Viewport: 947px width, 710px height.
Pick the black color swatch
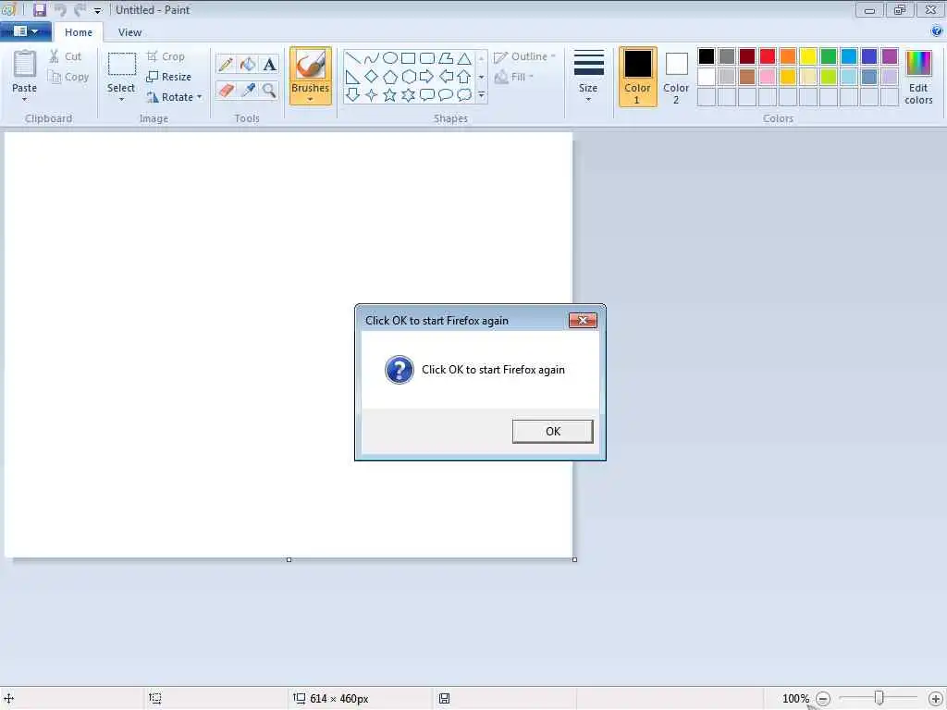(707, 56)
